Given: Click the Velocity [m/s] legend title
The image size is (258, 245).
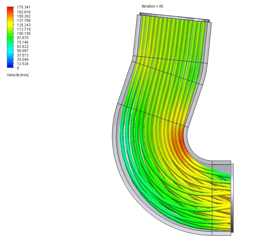Looking at the screenshot, I should click(x=17, y=75).
